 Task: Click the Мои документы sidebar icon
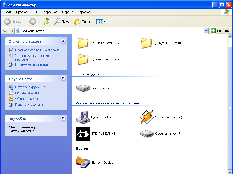click(x=11, y=93)
